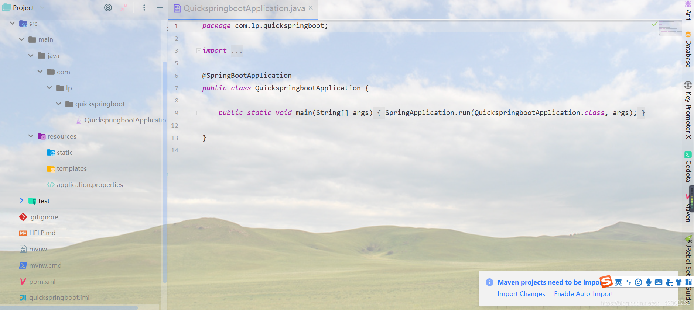The height and width of the screenshot is (310, 694).
Task: Open the Ant tool window
Action: pos(688,10)
